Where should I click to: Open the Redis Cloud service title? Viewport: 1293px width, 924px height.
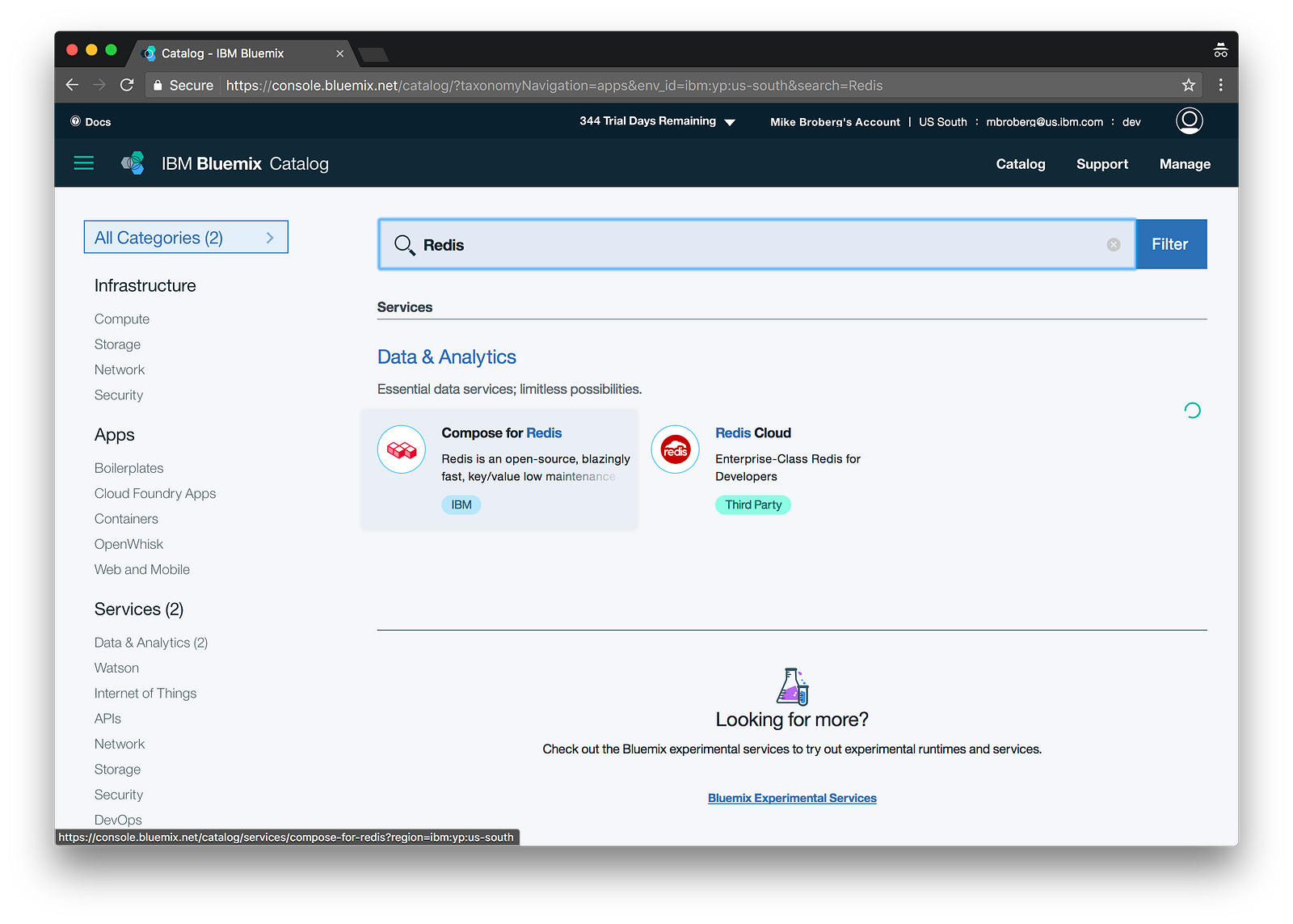click(753, 433)
